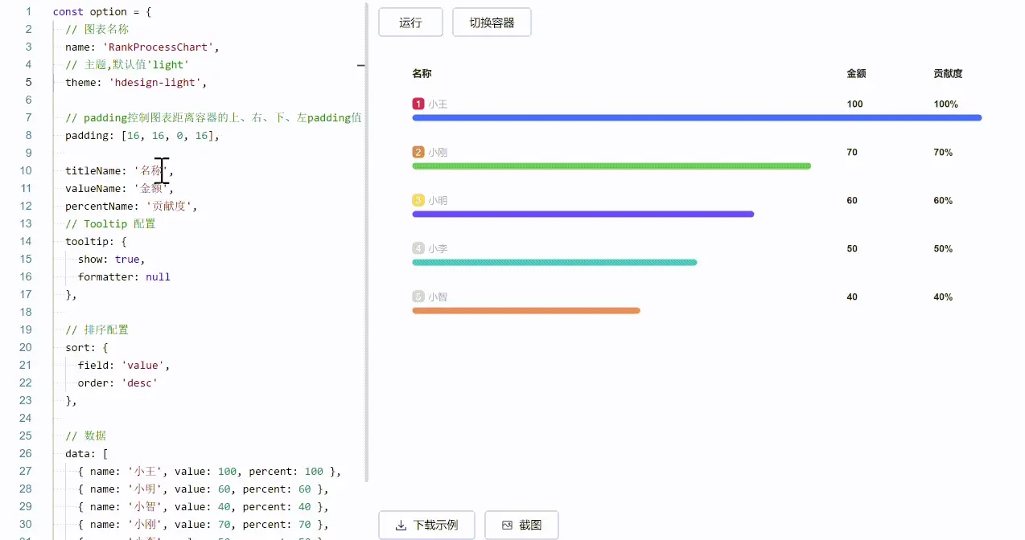Toggle the tooltip show value to false
Image resolution: width=1025 pixels, height=540 pixels.
(127, 259)
